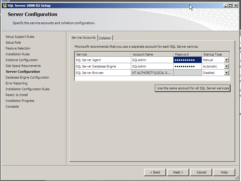This screenshot has width=241, height=181.
Task: Click 'Setup Role' in the step list
Action: coord(13,42)
